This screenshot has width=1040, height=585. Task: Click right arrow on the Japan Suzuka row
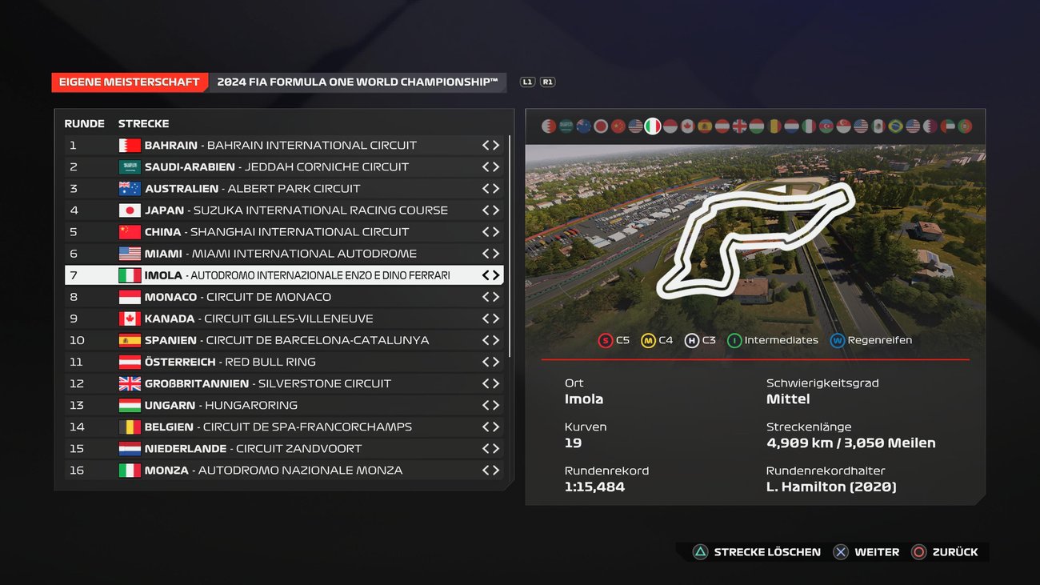(496, 210)
